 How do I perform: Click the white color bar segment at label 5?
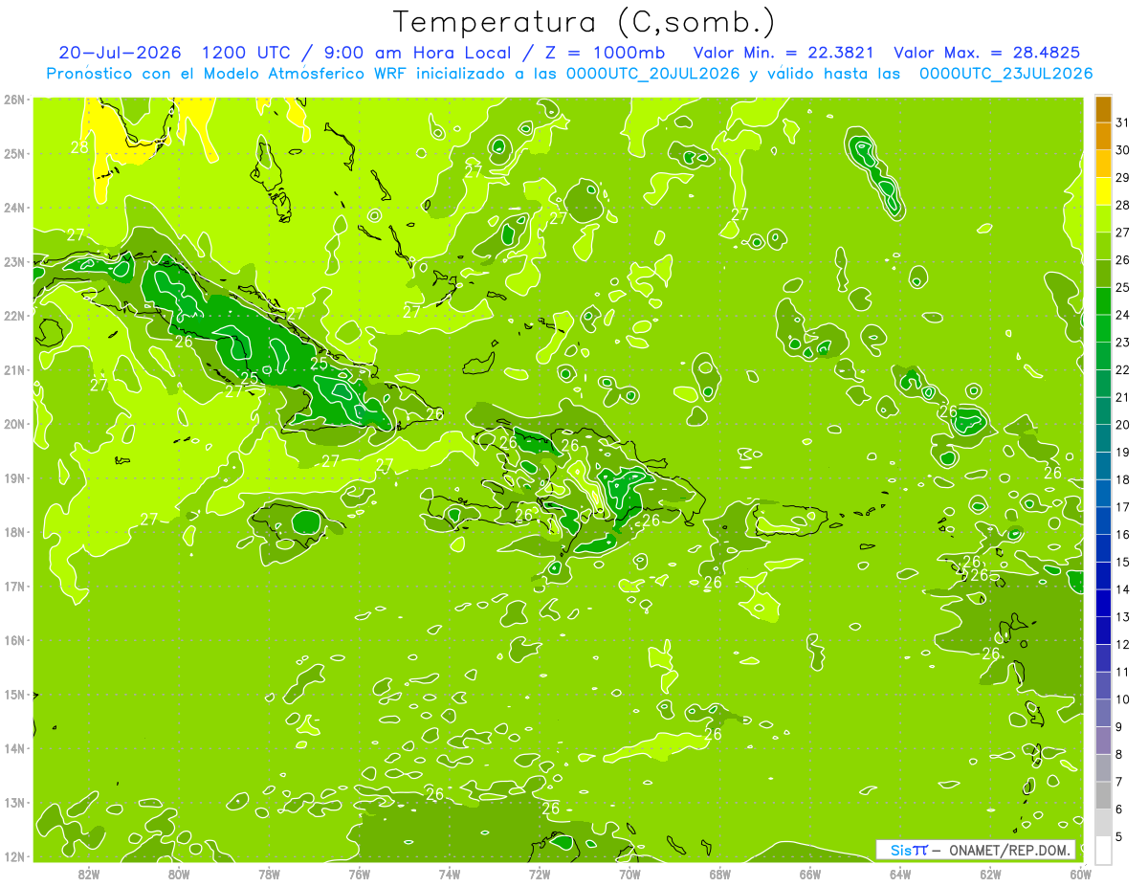click(1103, 850)
